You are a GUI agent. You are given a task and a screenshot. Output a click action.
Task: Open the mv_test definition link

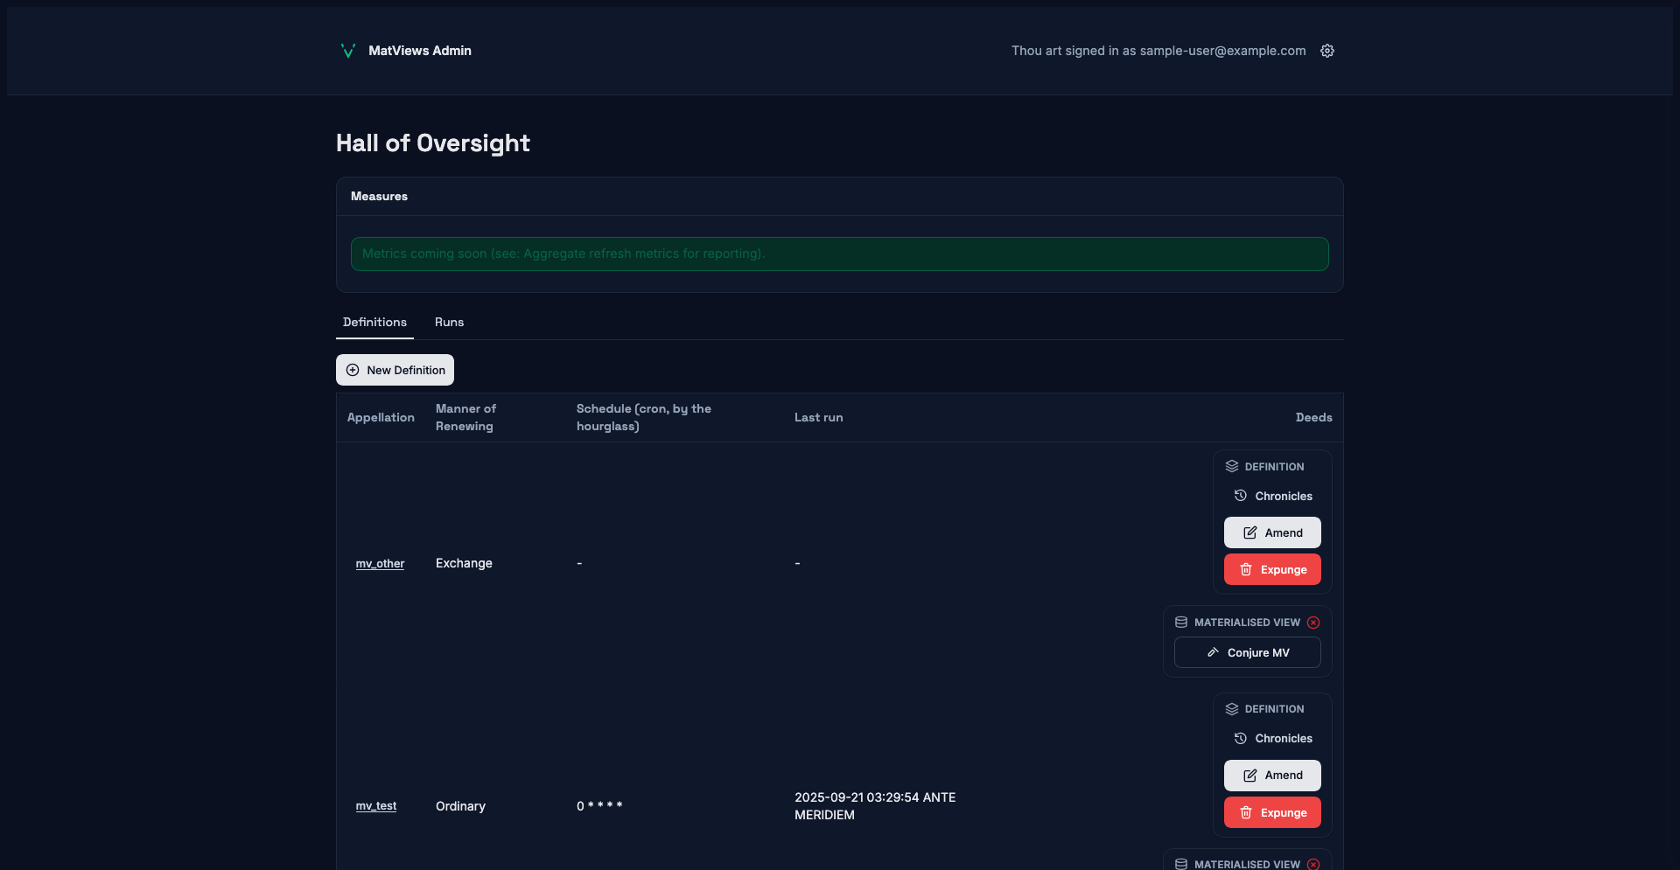375,806
